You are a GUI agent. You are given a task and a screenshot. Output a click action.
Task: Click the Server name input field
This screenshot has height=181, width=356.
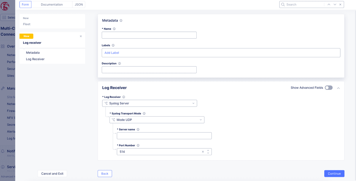click(x=164, y=136)
